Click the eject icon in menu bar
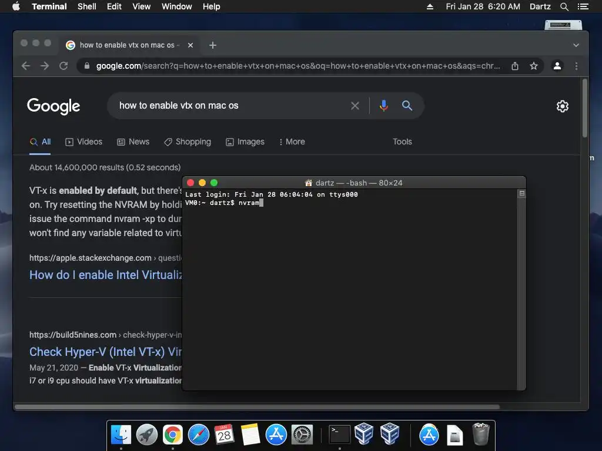The width and height of the screenshot is (602, 451). click(x=430, y=6)
